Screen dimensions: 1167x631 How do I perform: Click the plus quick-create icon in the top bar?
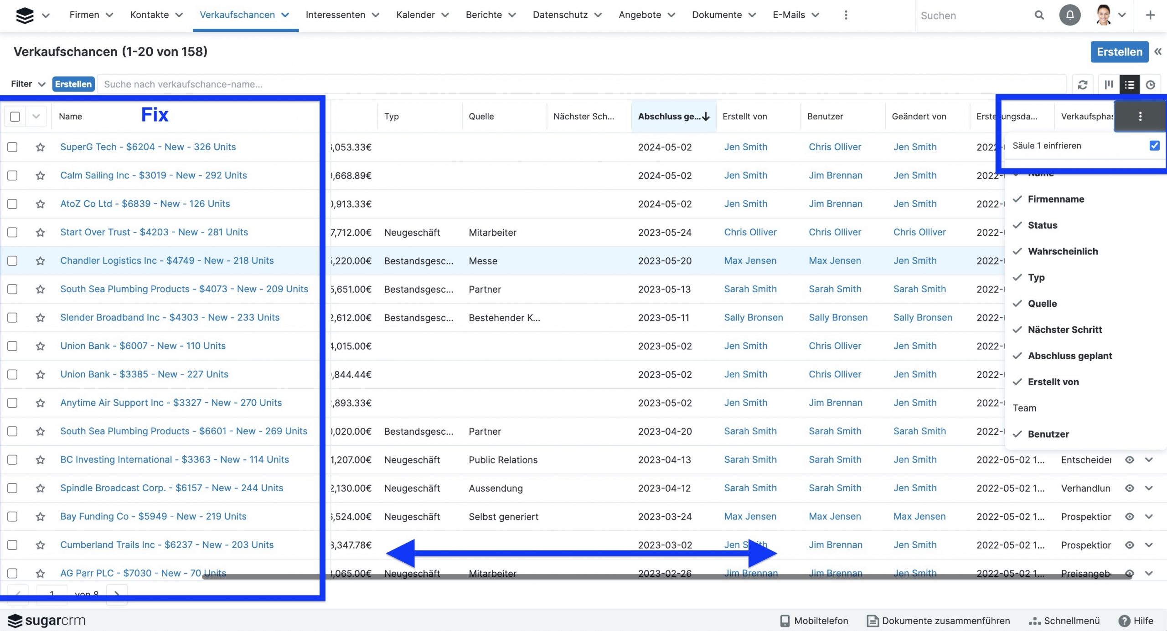point(1150,15)
